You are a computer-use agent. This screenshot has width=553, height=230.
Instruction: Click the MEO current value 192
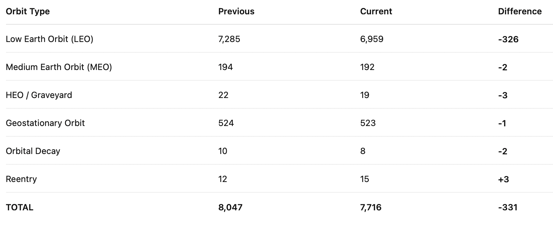(367, 67)
